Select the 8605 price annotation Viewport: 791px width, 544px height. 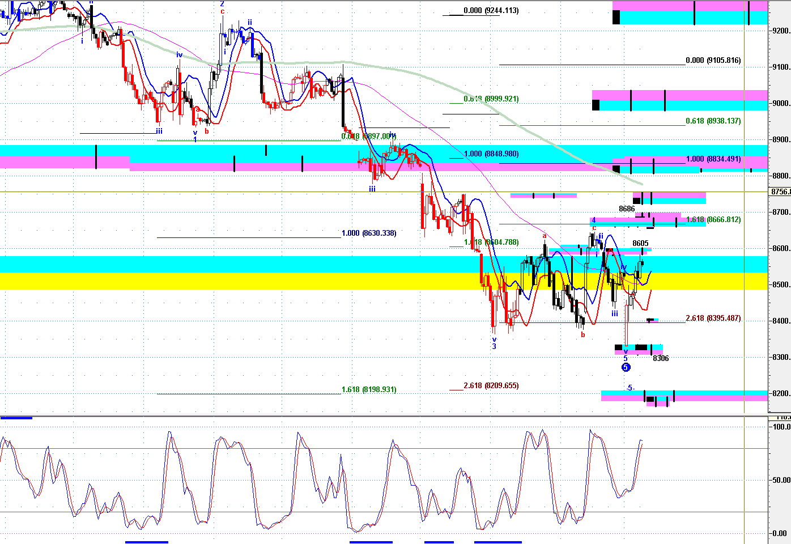point(640,244)
